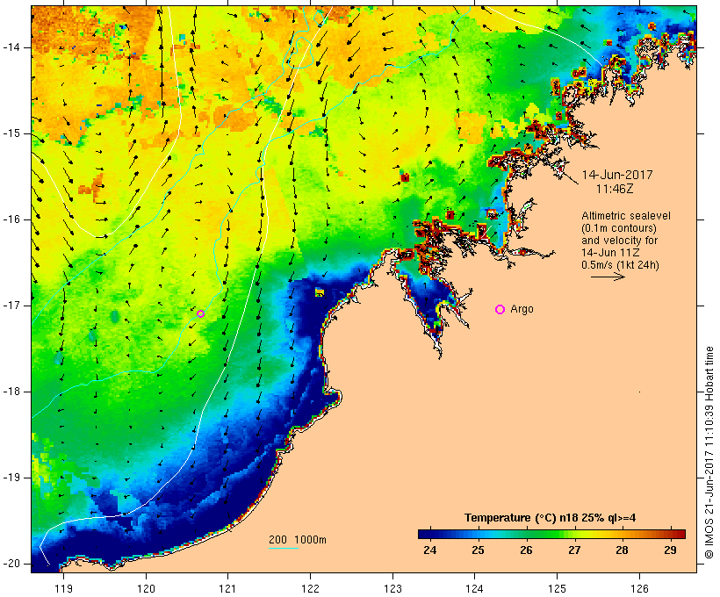Click colorbar tick label '29'
The image size is (720, 597).
click(x=671, y=550)
